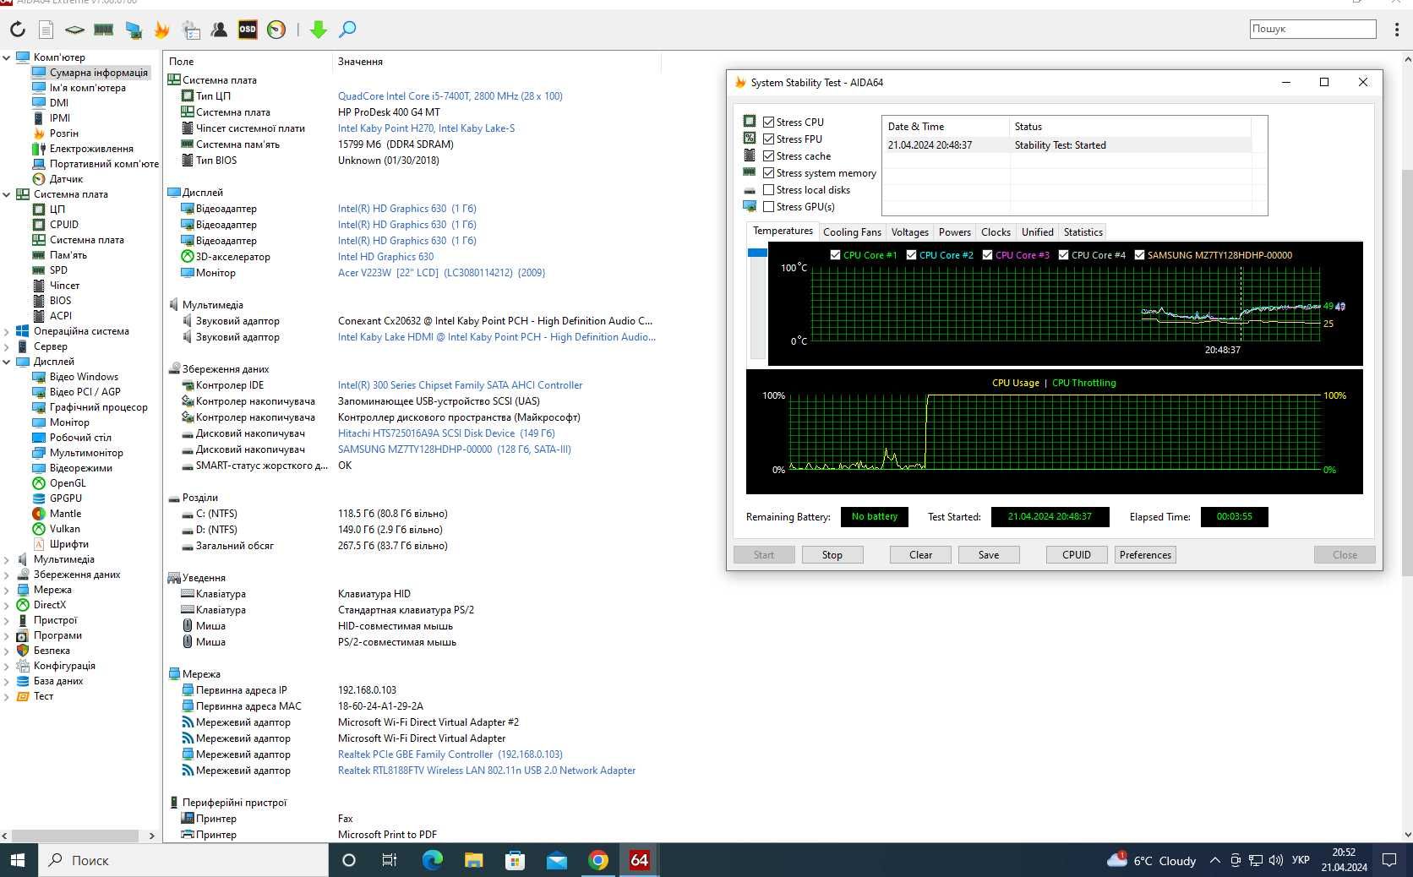Open Task View on the taskbar
Image resolution: width=1413 pixels, height=877 pixels.
coord(390,860)
